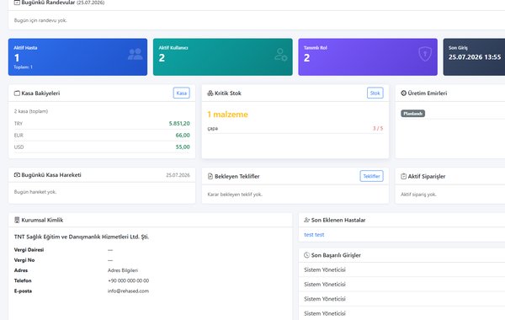Click the user-gear icon on Aktif Kullanıcı card
The width and height of the screenshot is (505, 320).
[280, 55]
